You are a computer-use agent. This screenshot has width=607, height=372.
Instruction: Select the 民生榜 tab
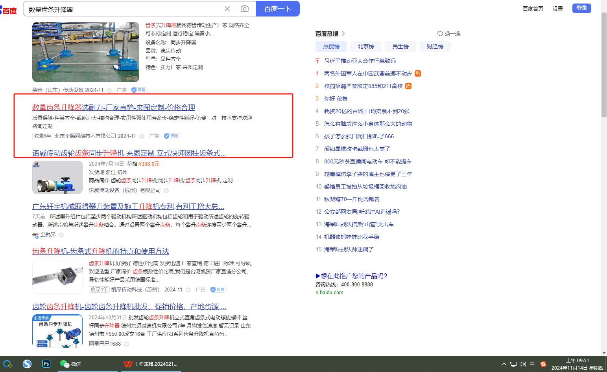coord(400,46)
